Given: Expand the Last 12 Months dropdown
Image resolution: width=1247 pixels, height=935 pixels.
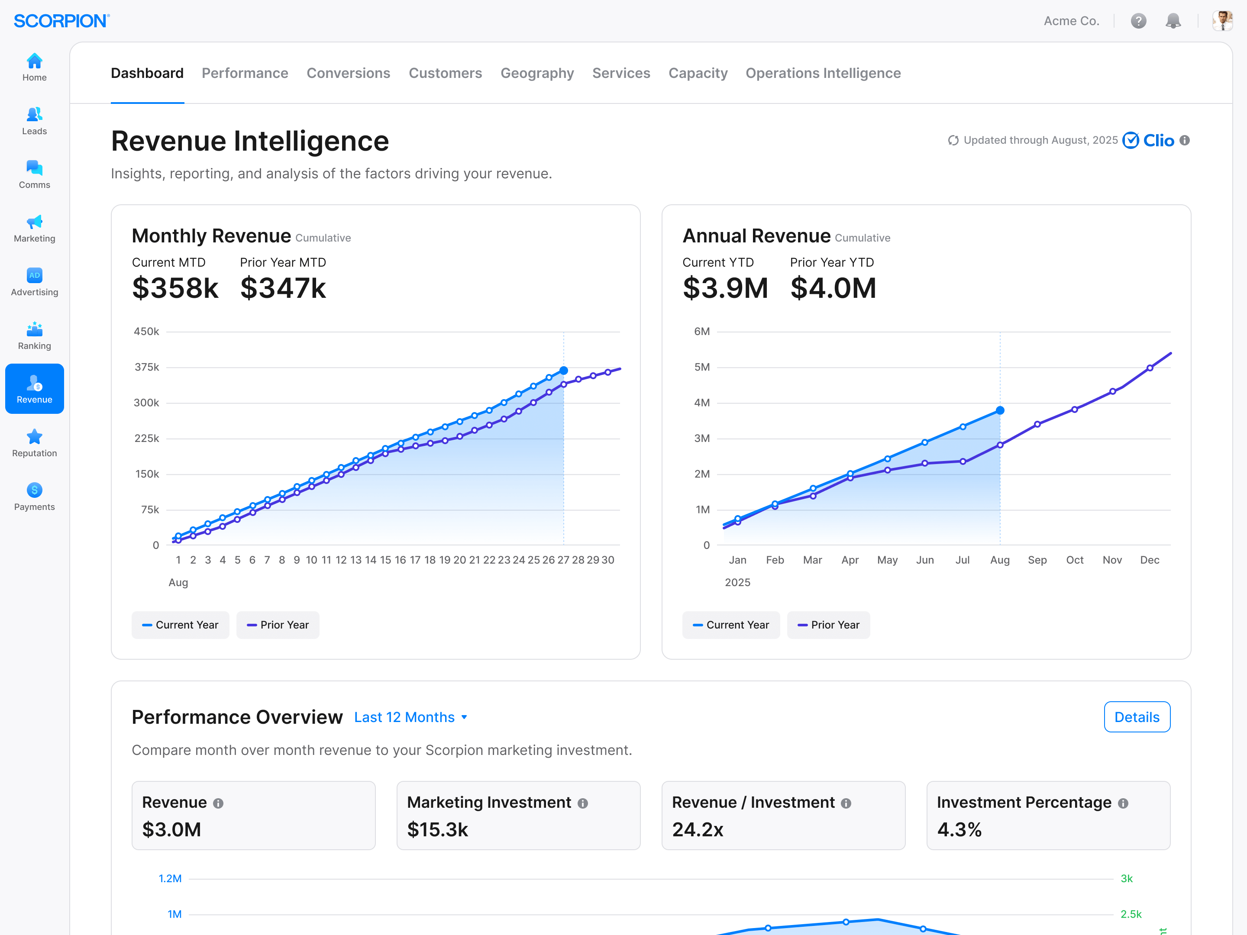Looking at the screenshot, I should click(410, 717).
